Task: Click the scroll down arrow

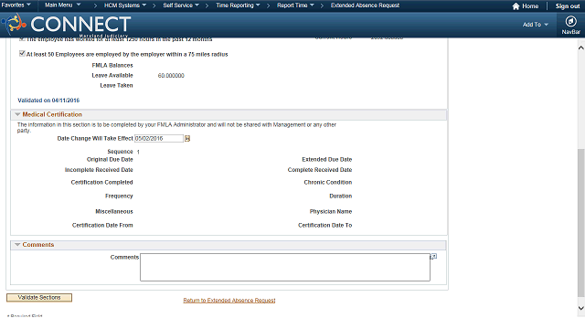Action: coord(581,308)
